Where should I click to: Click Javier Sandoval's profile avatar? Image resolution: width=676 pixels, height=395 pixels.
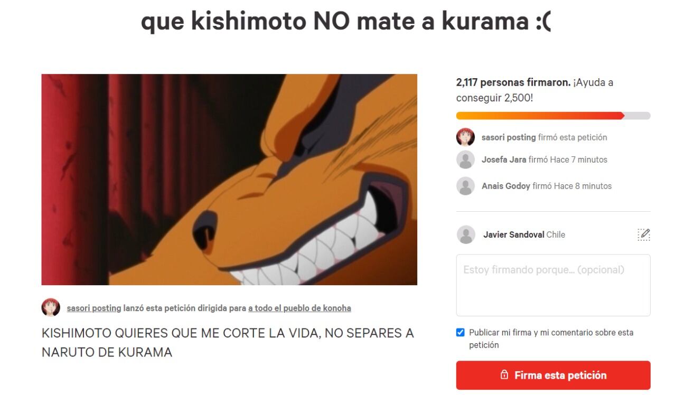pos(466,234)
